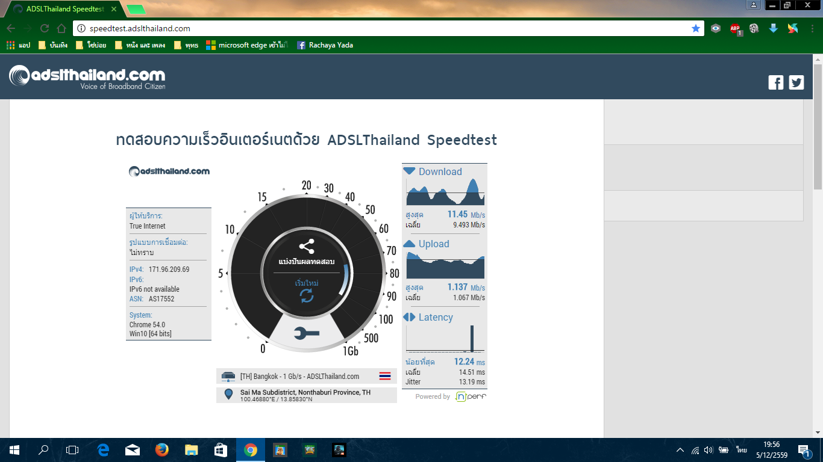This screenshot has width=823, height=462.
Task: Click the location pin beside Sai Ma Subdistrict
Action: pyautogui.click(x=228, y=395)
